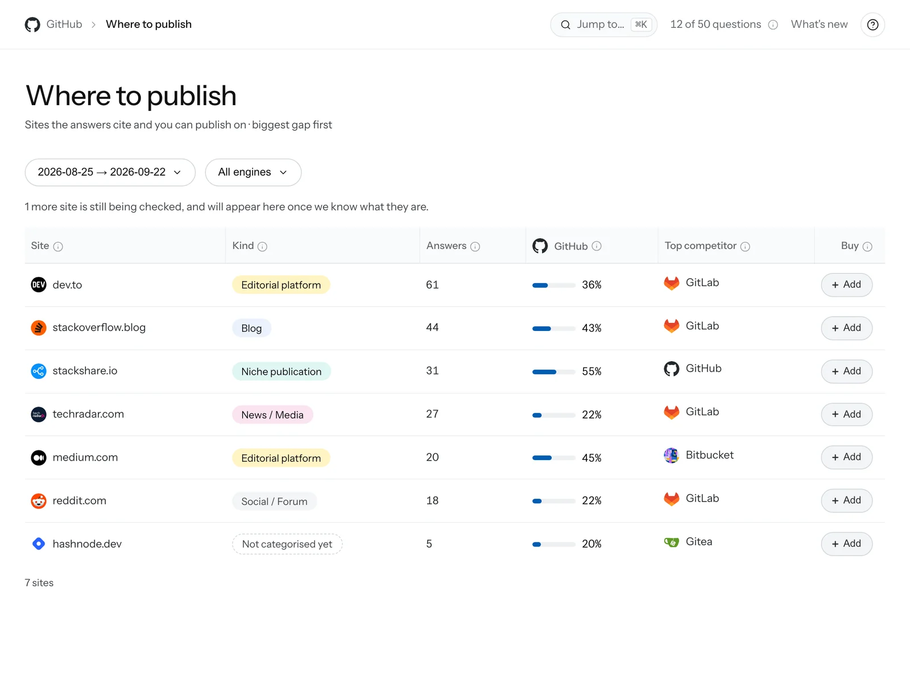Click the dev.to site favicon

click(39, 284)
